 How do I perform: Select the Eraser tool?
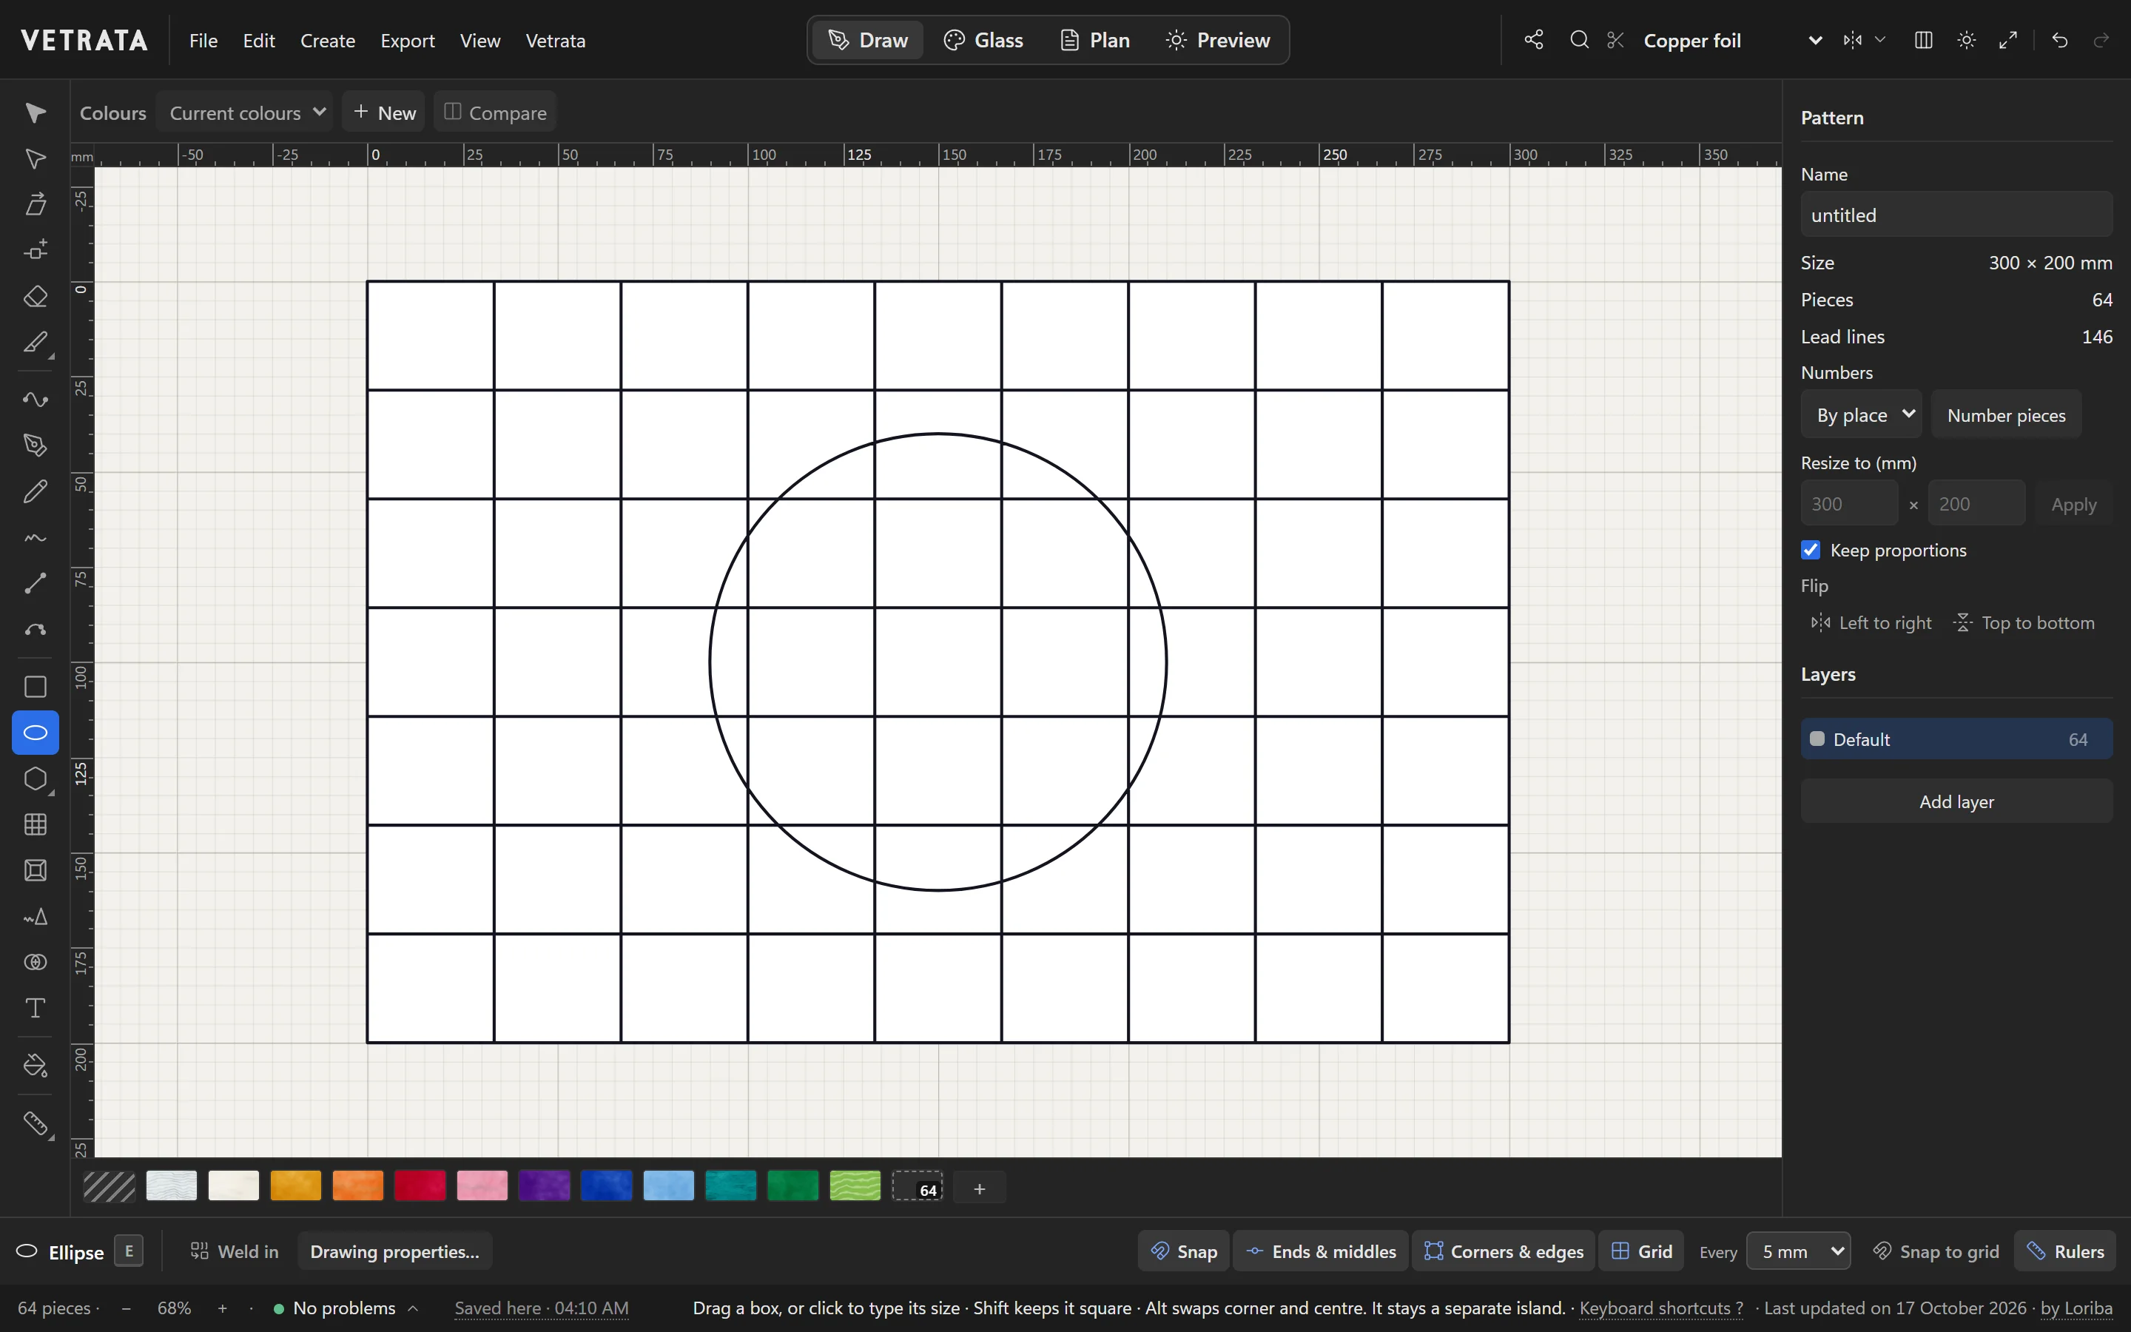click(36, 296)
